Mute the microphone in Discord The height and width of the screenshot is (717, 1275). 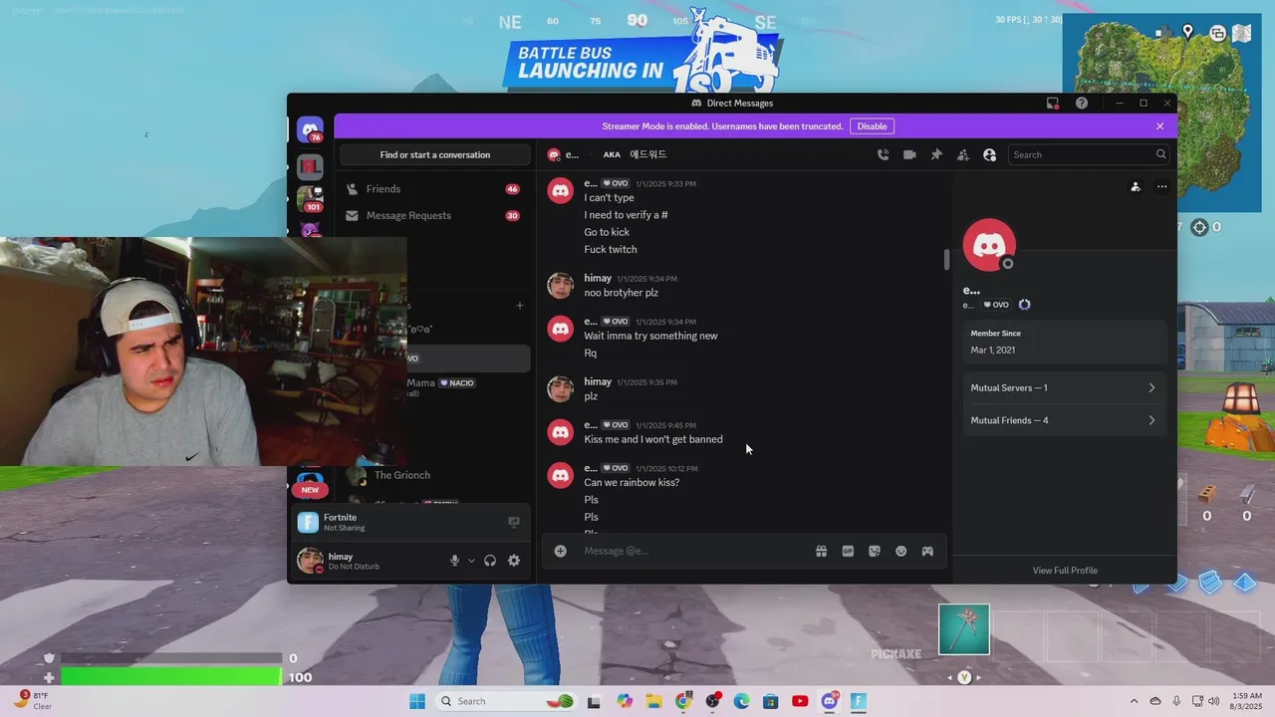pos(454,561)
